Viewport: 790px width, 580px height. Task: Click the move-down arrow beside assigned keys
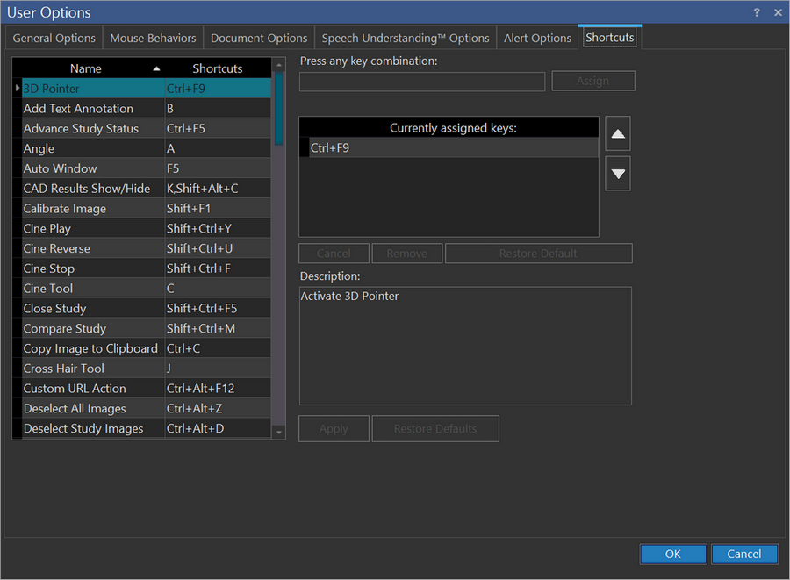point(618,174)
